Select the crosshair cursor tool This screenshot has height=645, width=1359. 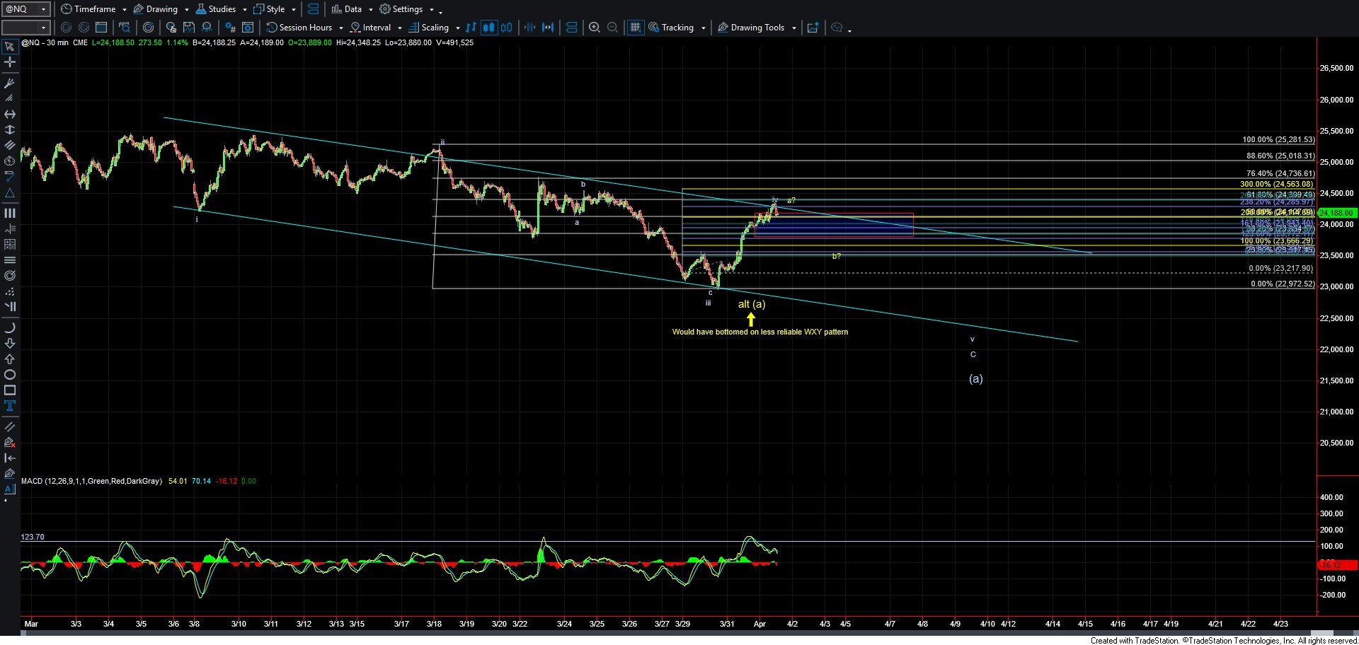click(10, 62)
